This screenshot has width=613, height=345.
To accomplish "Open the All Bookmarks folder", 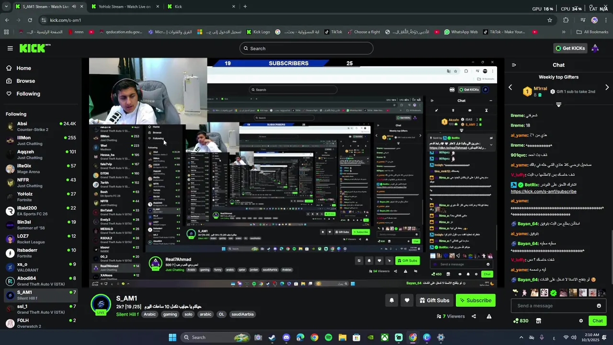I will point(592,32).
